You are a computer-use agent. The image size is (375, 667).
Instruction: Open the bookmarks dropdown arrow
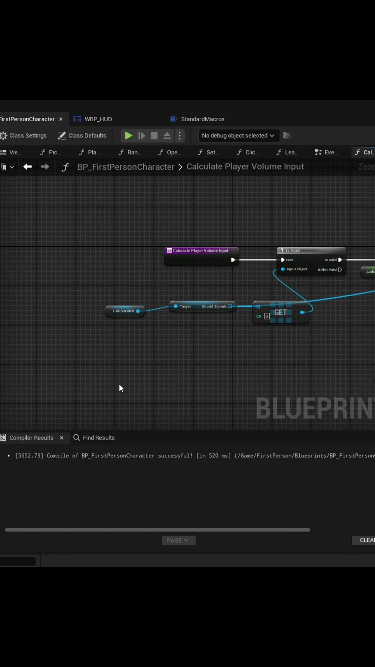click(x=12, y=167)
